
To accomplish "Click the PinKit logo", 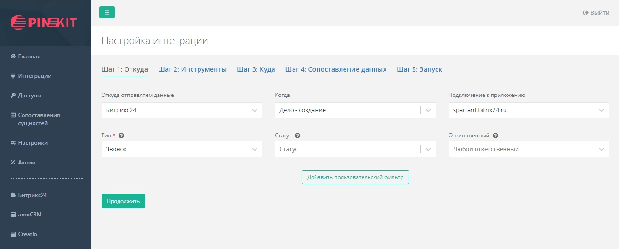I will click(44, 23).
